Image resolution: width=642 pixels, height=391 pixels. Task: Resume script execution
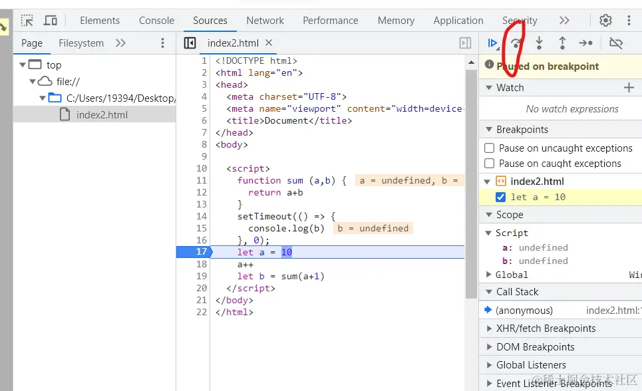click(492, 43)
